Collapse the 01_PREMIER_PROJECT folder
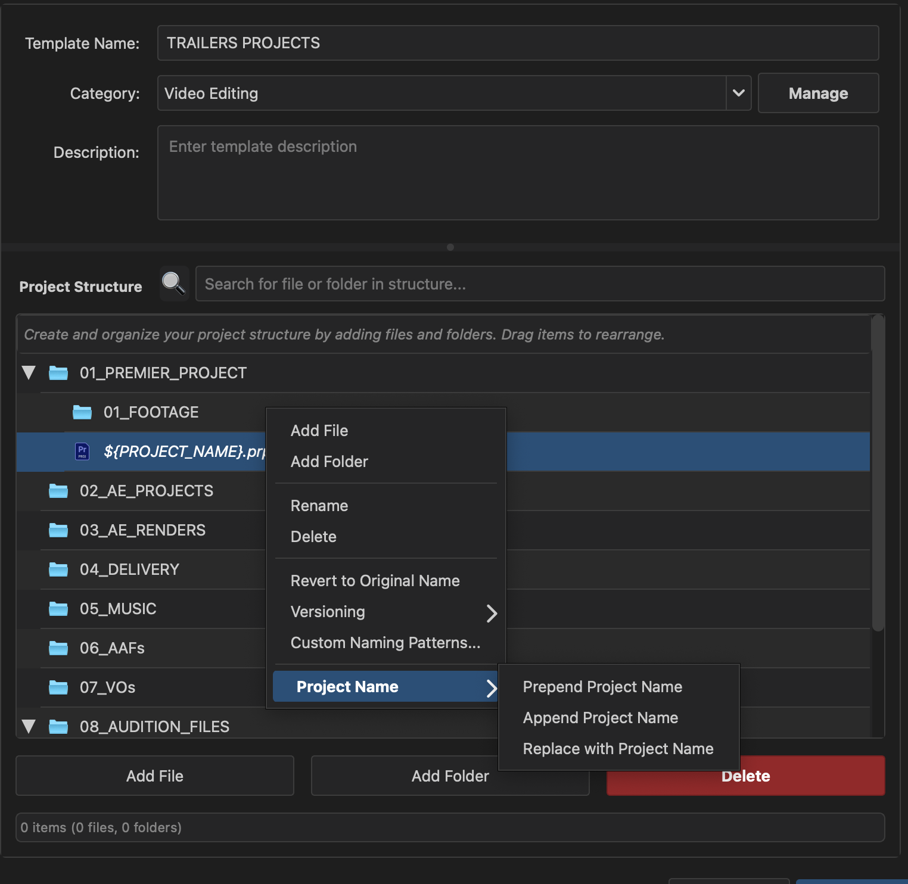Screen dimensions: 908x884 pyautogui.click(x=29, y=373)
